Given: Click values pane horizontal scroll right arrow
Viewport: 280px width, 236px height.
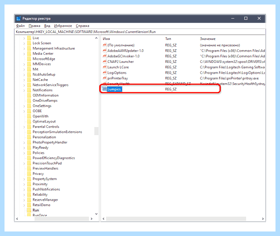Looking at the screenshot, I should click(x=263, y=219).
